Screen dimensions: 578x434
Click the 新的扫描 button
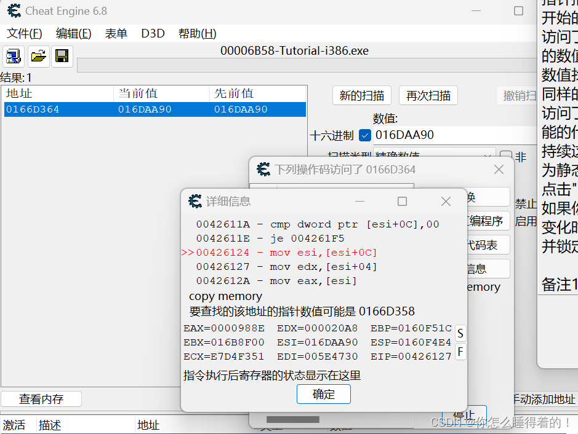[x=361, y=96]
